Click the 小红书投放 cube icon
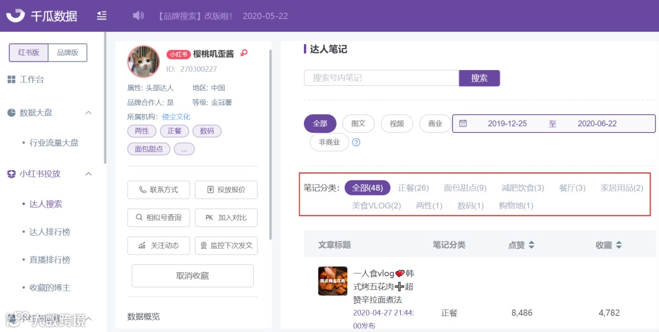Image resolution: width=659 pixels, height=332 pixels. pyautogui.click(x=12, y=174)
